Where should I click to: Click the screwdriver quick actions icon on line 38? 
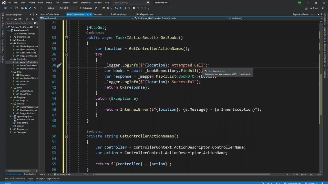tap(59, 65)
